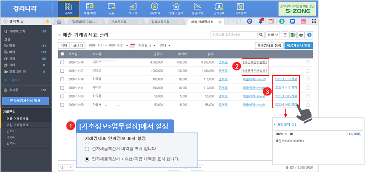The image size is (365, 172).
Task: Open the 입출고관리 main menu icon
Action: (x=176, y=8)
